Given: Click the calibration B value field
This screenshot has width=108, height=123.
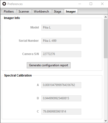Looking at the screenshot, I should tap(61, 98).
